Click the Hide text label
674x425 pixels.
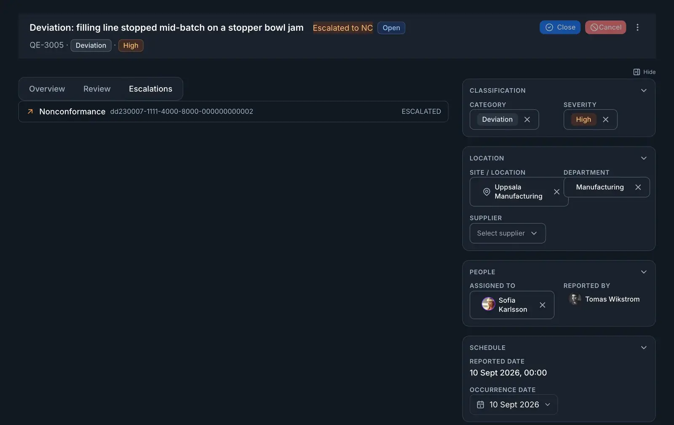pos(649,72)
